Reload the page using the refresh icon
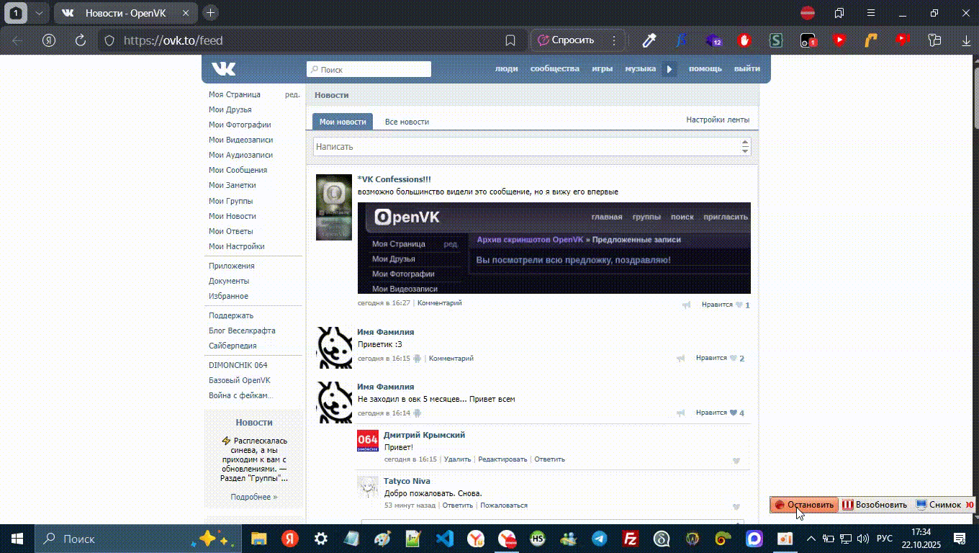979x553 pixels. pyautogui.click(x=81, y=40)
